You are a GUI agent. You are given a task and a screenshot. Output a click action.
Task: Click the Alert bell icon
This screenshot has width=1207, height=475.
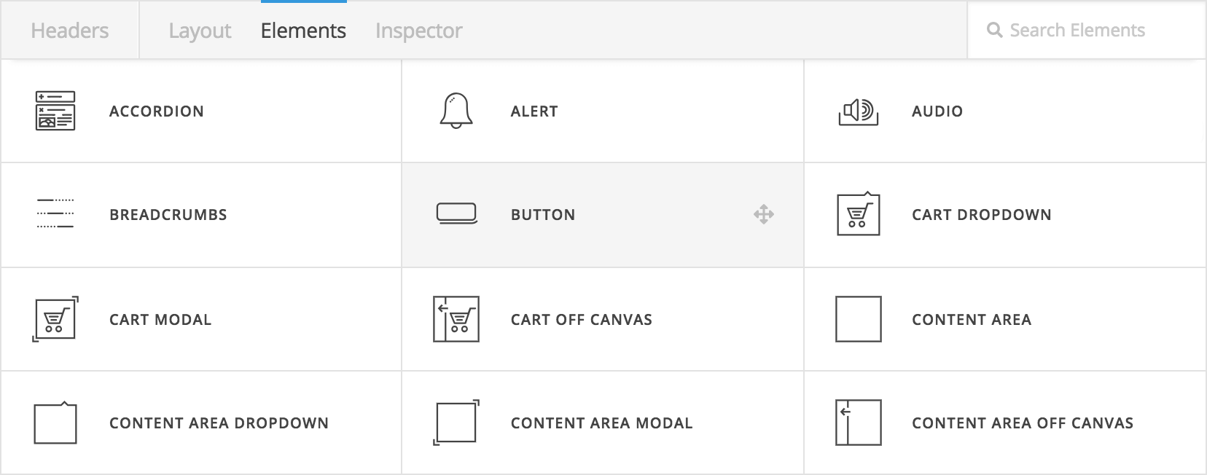(x=455, y=111)
